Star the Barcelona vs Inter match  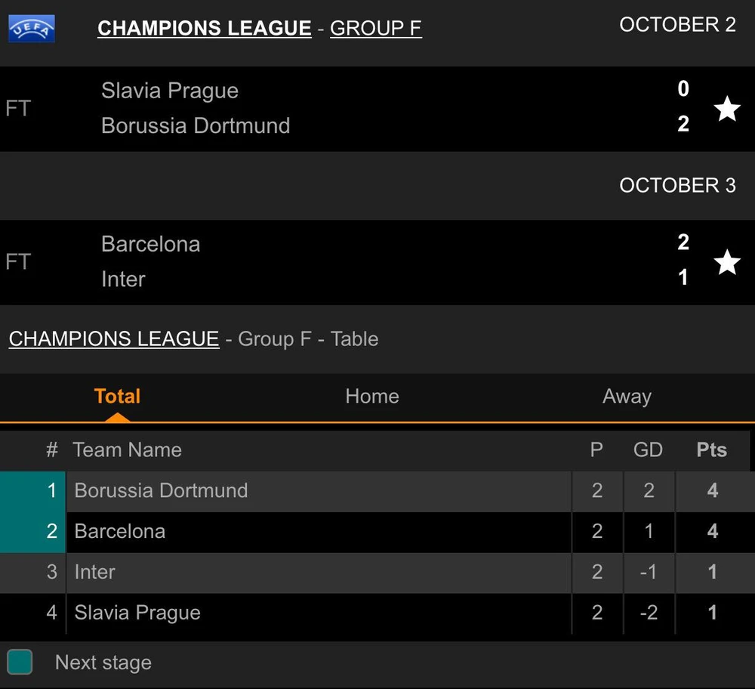pyautogui.click(x=726, y=262)
